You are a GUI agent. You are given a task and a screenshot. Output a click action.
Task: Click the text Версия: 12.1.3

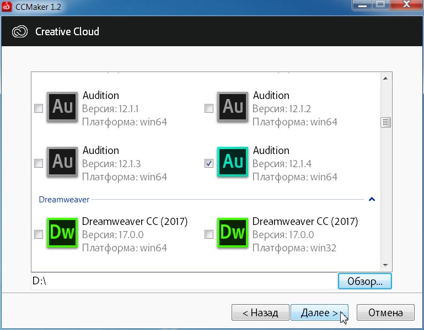[111, 164]
